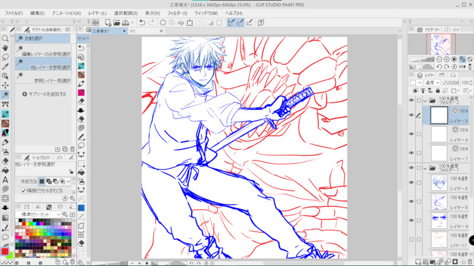This screenshot has width=474, height=266.
Task: Open the アニメーション(A) menu
Action: (66, 13)
